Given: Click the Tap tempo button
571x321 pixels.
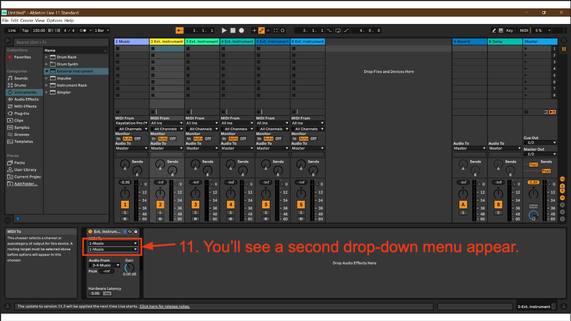Looking at the screenshot, I should pyautogui.click(x=25, y=31).
